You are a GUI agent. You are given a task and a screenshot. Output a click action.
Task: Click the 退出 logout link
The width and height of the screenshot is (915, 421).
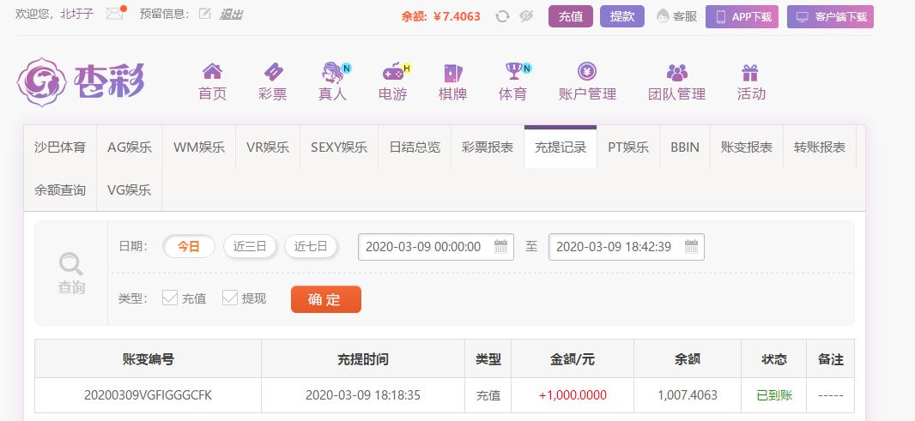(231, 14)
